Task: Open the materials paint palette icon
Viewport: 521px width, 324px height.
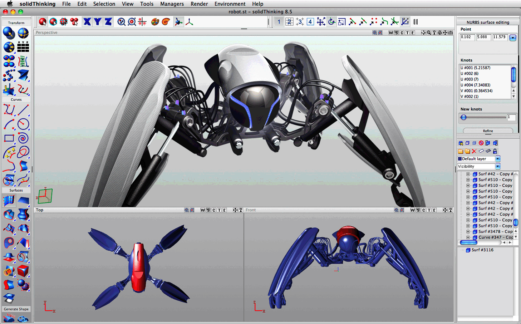Action: click(x=155, y=22)
